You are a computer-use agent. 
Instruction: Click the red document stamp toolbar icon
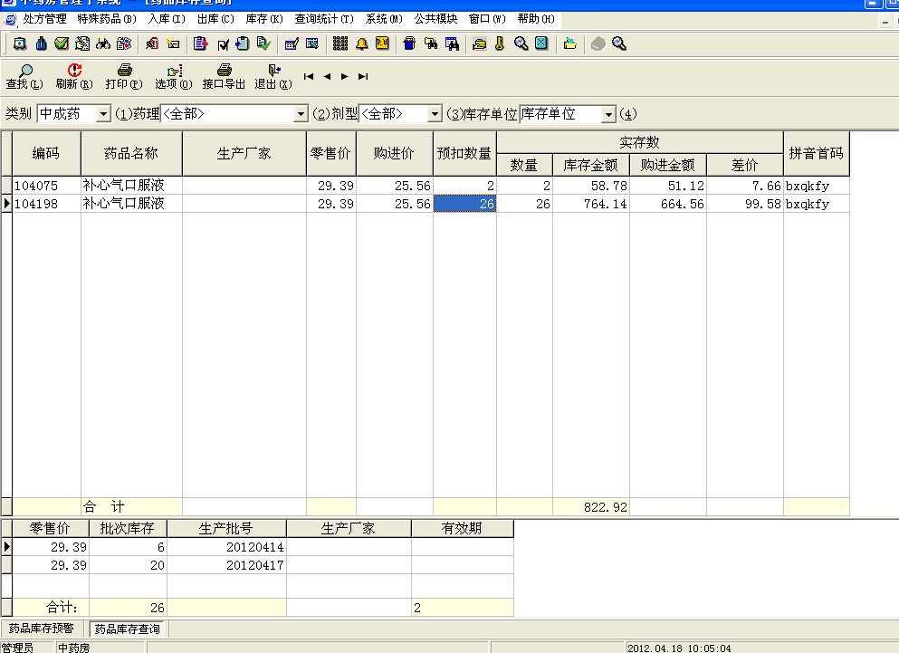[x=152, y=43]
